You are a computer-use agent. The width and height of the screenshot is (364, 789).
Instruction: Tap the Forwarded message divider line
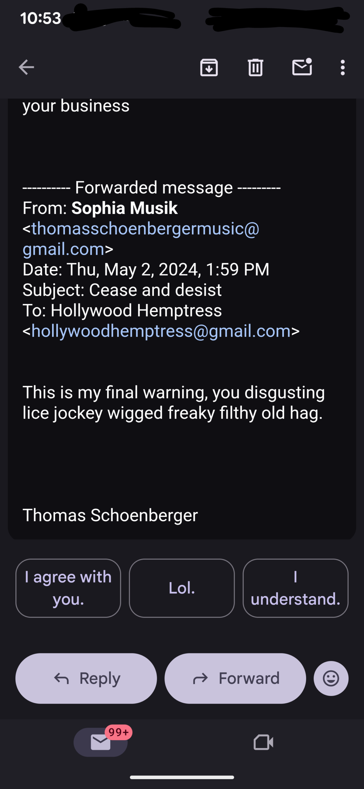(x=152, y=188)
